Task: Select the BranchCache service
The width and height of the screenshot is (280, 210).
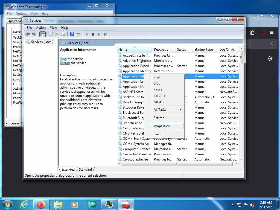Action: click(x=132, y=123)
